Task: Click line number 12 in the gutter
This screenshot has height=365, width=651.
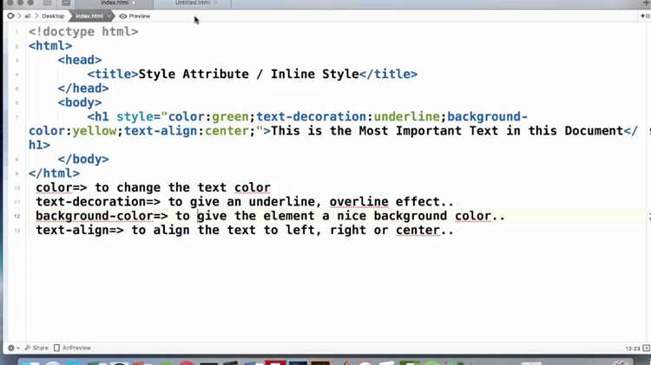Action: tap(17, 216)
